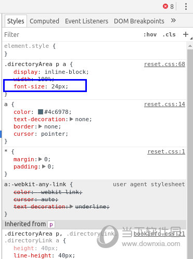The height and width of the screenshot is (259, 193).
Task: Add a new style rule with plus
Action: [x=186, y=34]
